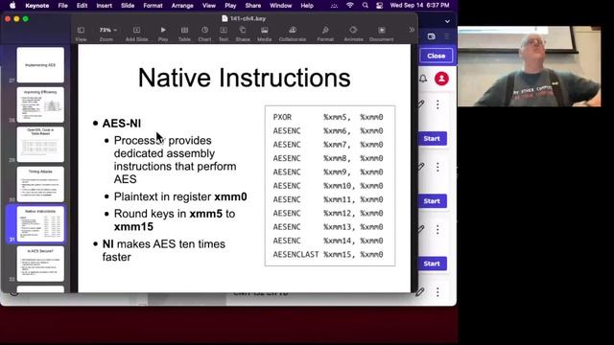Select slide 32 Is AES Secure thumbnail

(x=40, y=264)
